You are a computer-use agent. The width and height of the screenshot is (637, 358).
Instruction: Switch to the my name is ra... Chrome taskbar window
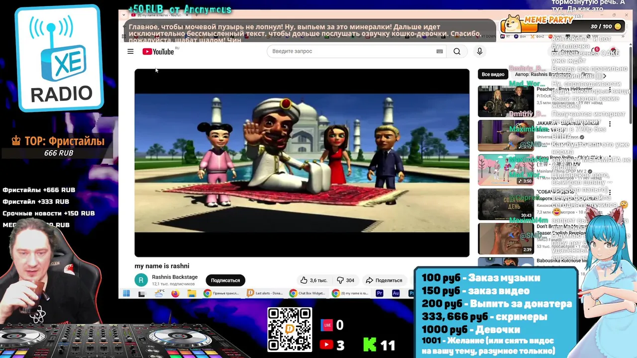coord(351,293)
